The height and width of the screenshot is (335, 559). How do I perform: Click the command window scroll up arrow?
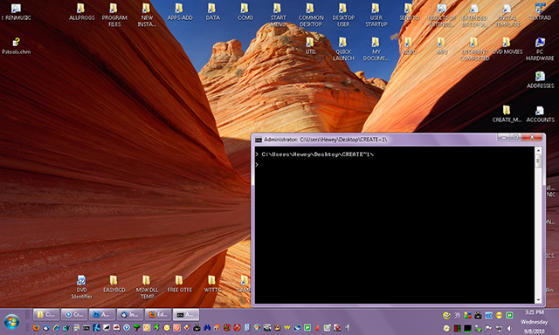(538, 151)
